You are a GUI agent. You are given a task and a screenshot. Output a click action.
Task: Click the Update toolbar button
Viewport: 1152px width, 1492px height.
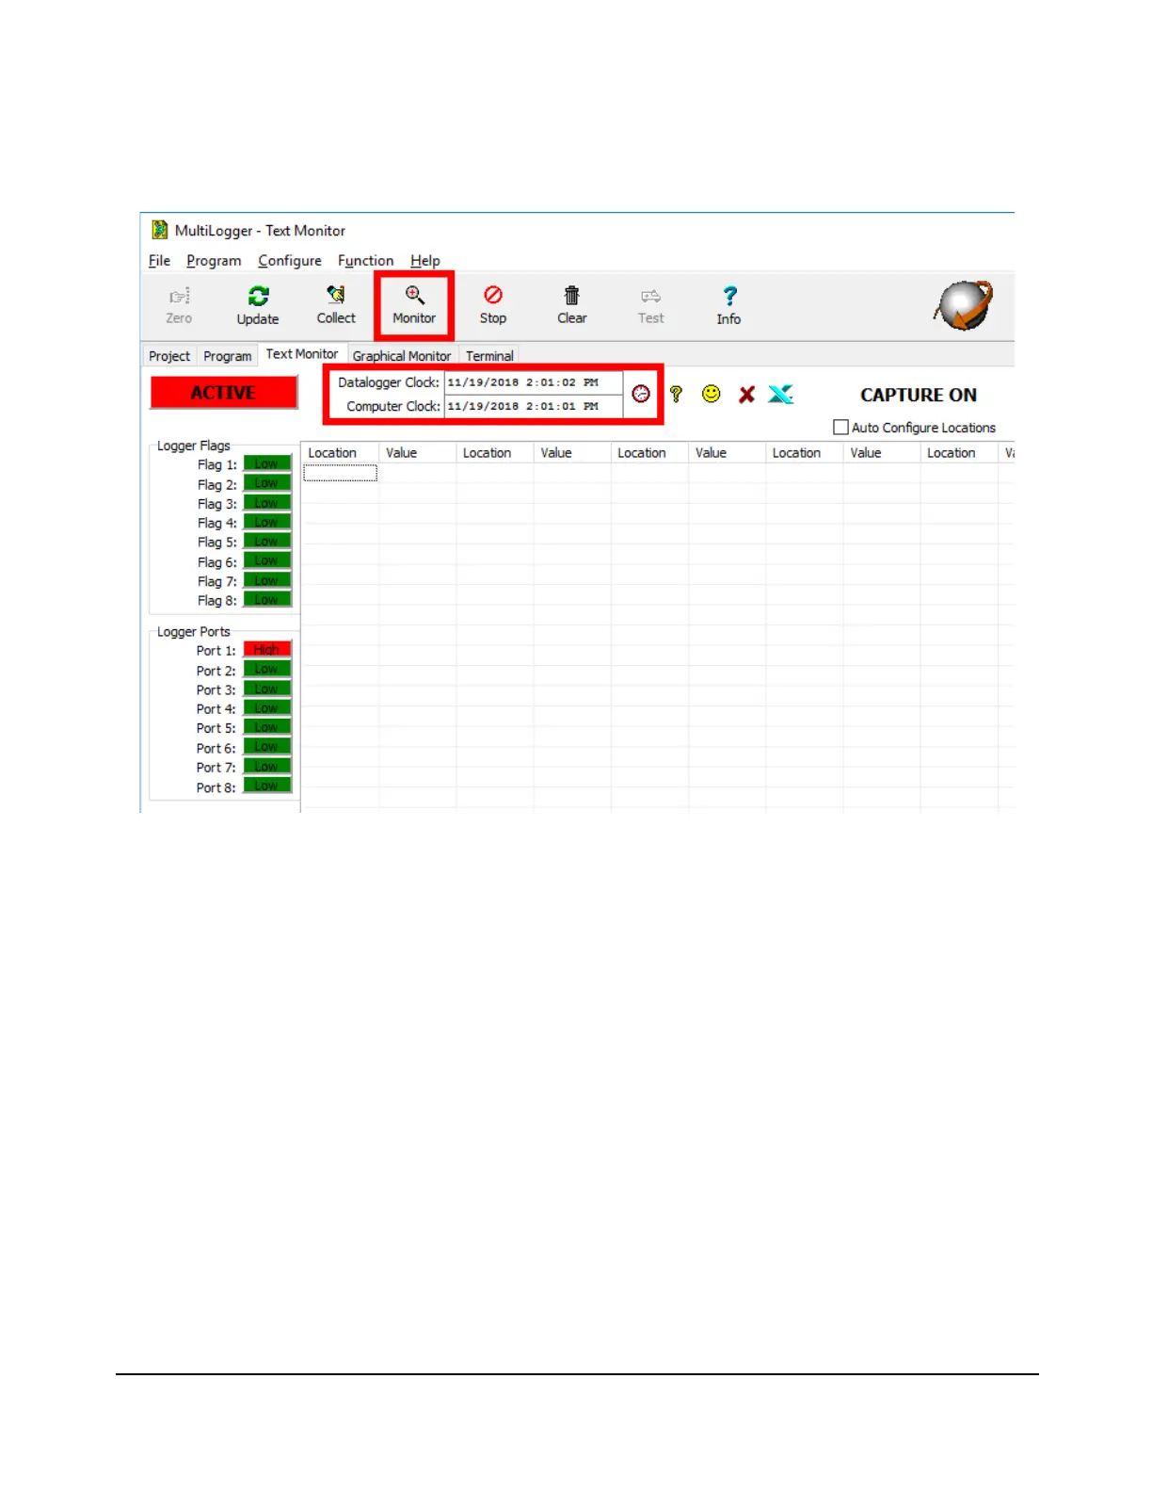tap(258, 306)
